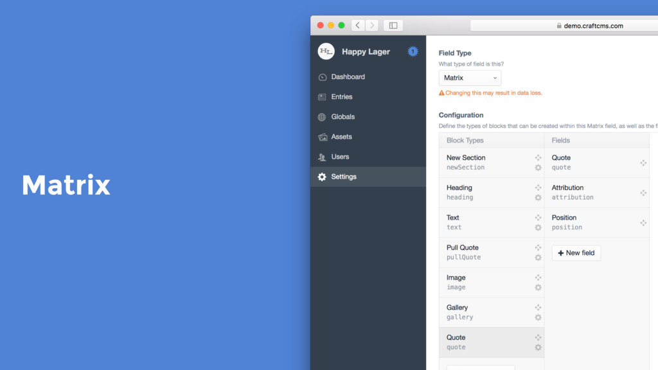The height and width of the screenshot is (370, 658).
Task: Click the Globals globe icon
Action: [x=322, y=117]
